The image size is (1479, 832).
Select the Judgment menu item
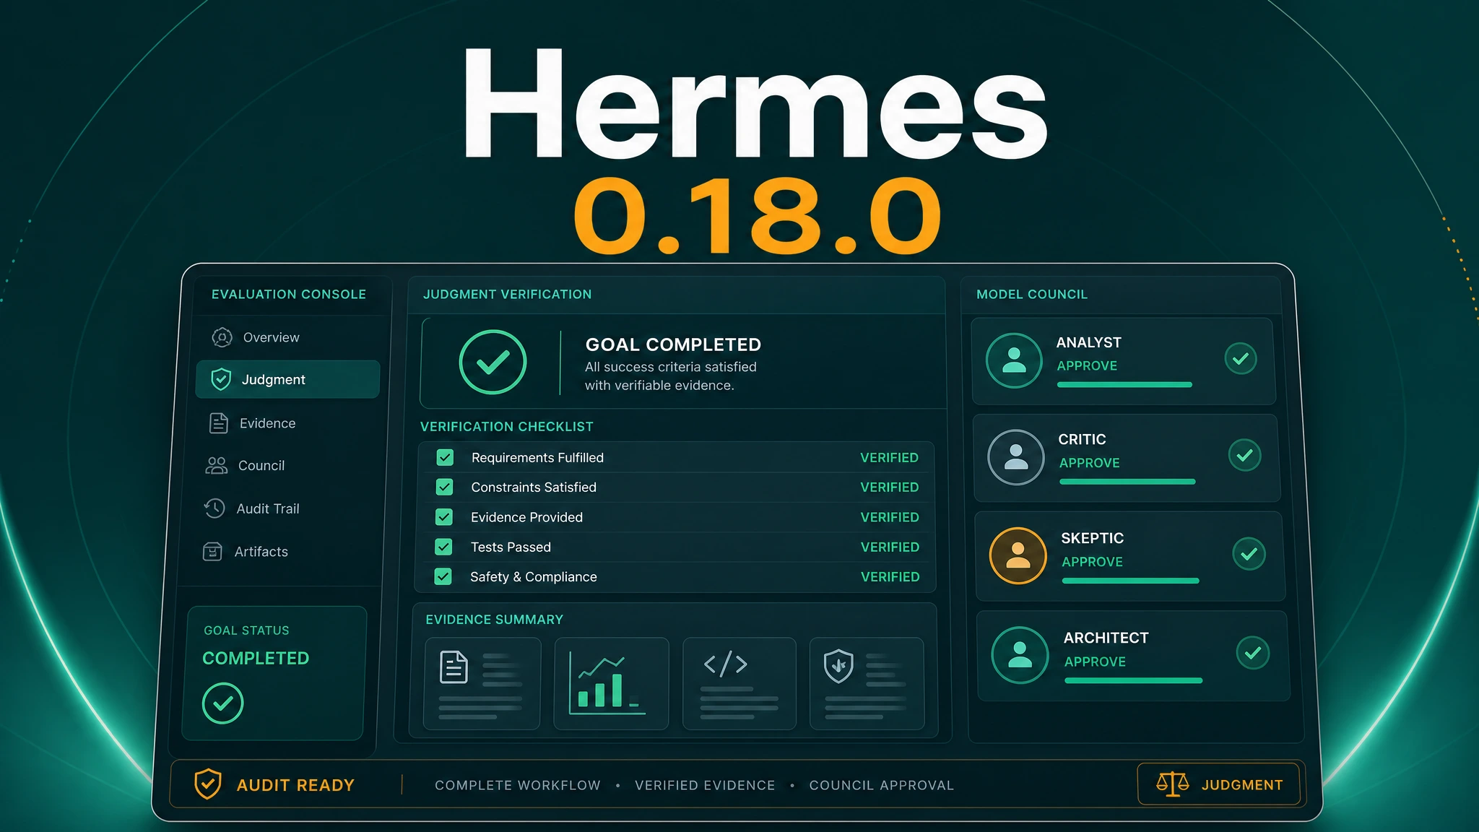(x=287, y=379)
